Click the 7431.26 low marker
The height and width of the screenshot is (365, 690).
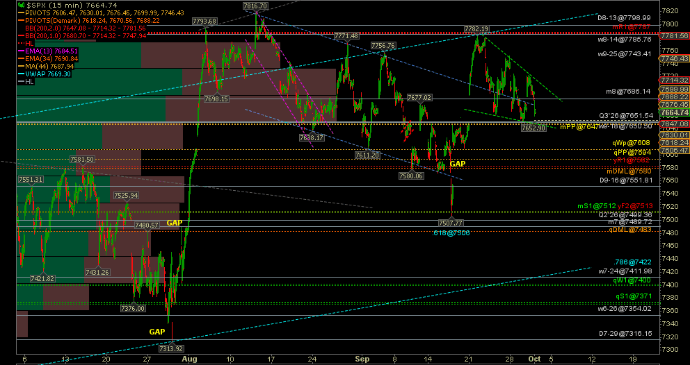[97, 272]
